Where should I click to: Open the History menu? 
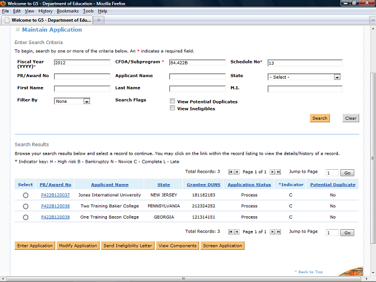(x=45, y=11)
